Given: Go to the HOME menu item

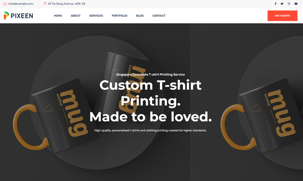Looking at the screenshot, I should [58, 16].
